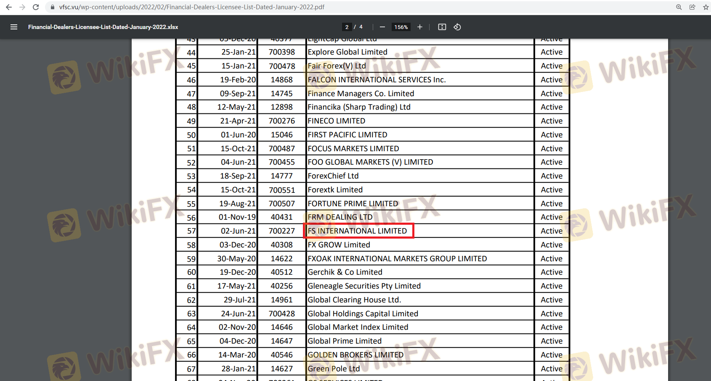Click Active status for FINECO LIMITED
Viewport: 711px width, 381px height.
pos(551,121)
